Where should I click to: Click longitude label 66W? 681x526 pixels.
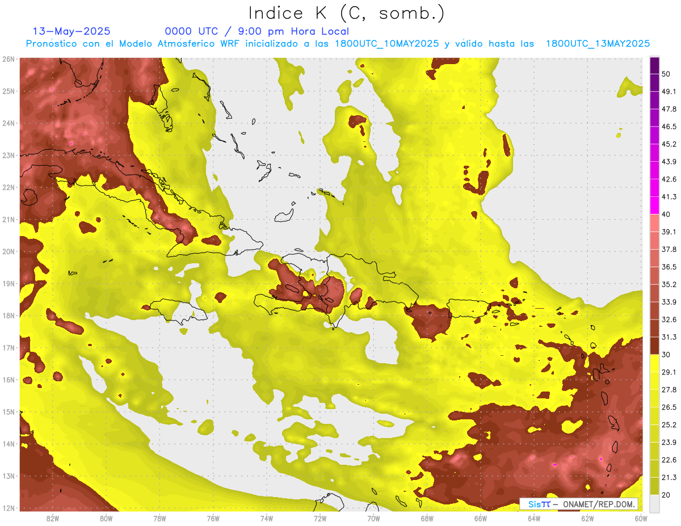(x=480, y=519)
